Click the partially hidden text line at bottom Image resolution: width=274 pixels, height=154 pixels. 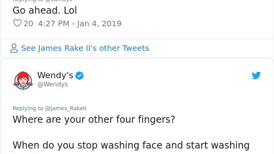click(26, 153)
